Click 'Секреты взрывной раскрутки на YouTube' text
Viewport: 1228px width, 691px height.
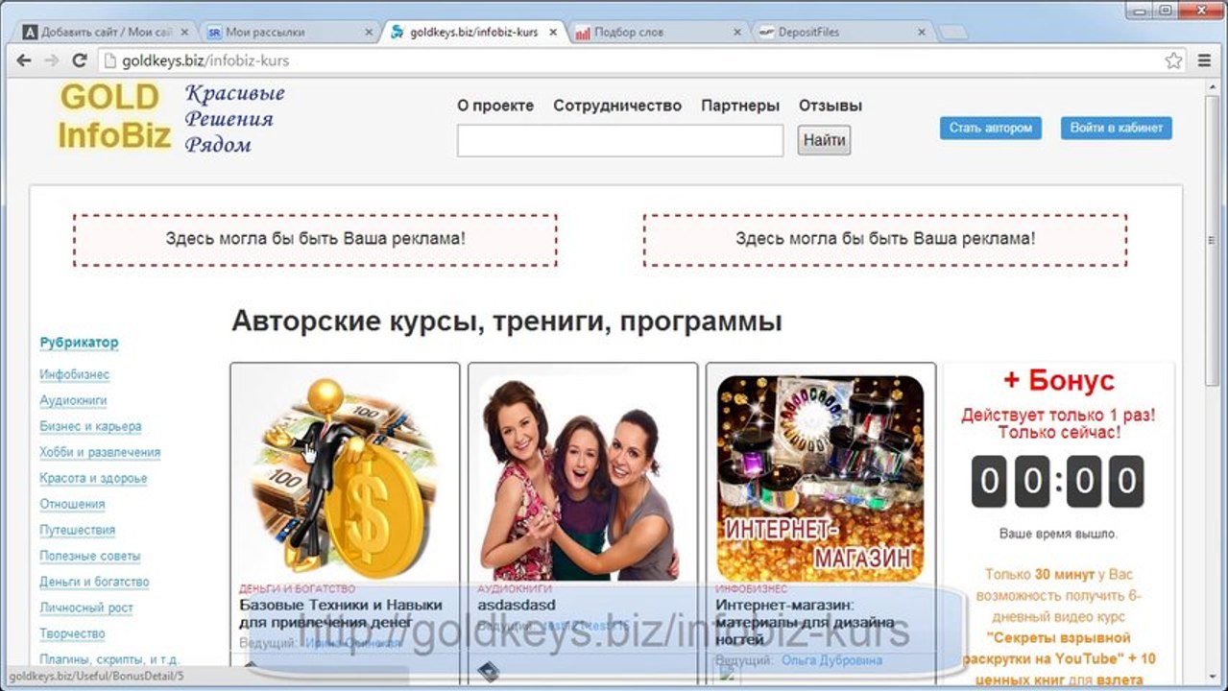coord(1058,648)
